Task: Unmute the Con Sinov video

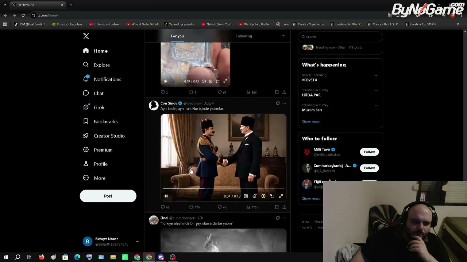Action: pyautogui.click(x=255, y=196)
